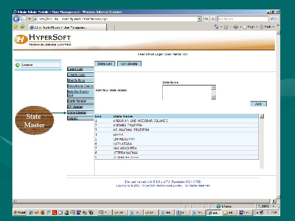Open Favorites Center with the star icon
295x221 pixels.
16,27
